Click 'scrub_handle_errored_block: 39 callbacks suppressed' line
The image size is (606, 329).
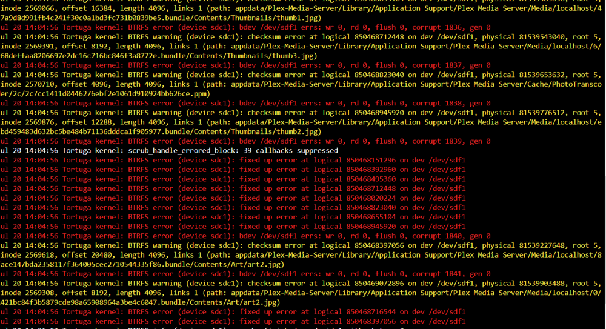169,150
